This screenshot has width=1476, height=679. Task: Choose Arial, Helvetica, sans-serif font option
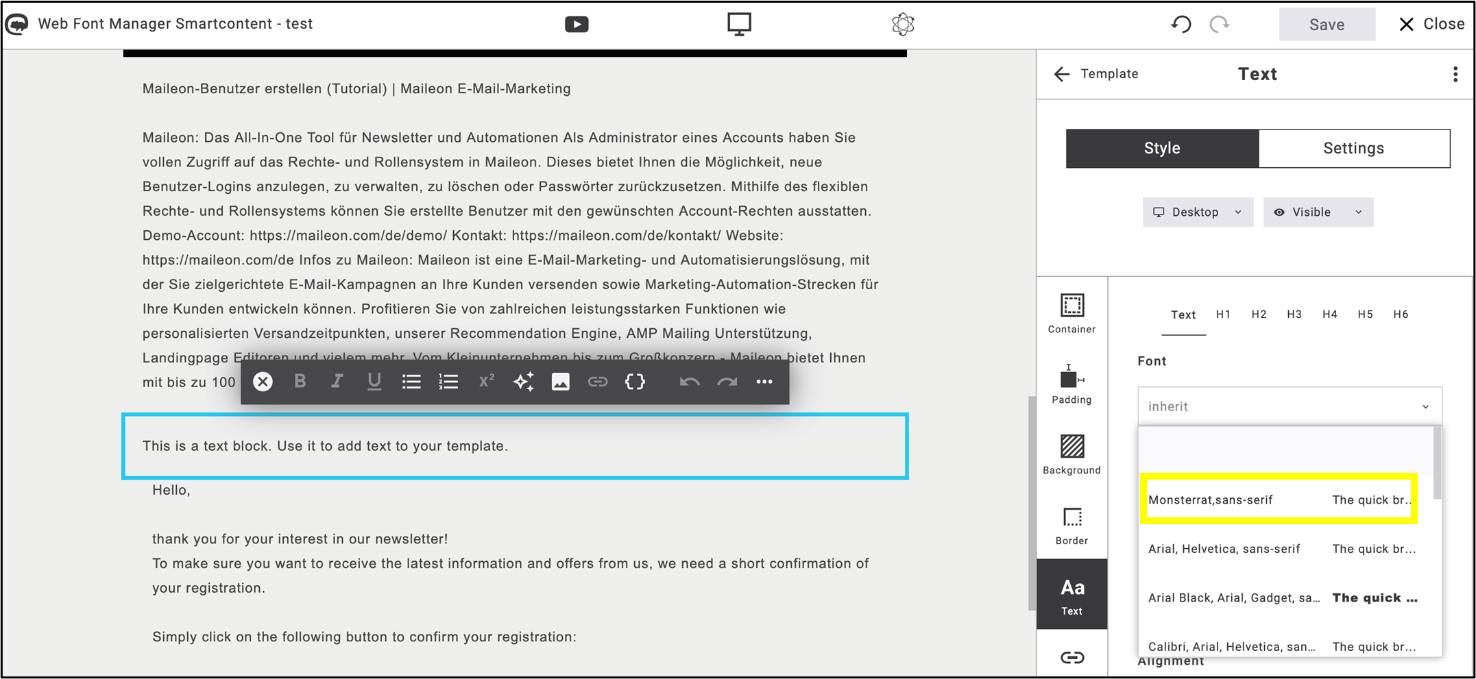pyautogui.click(x=1285, y=549)
